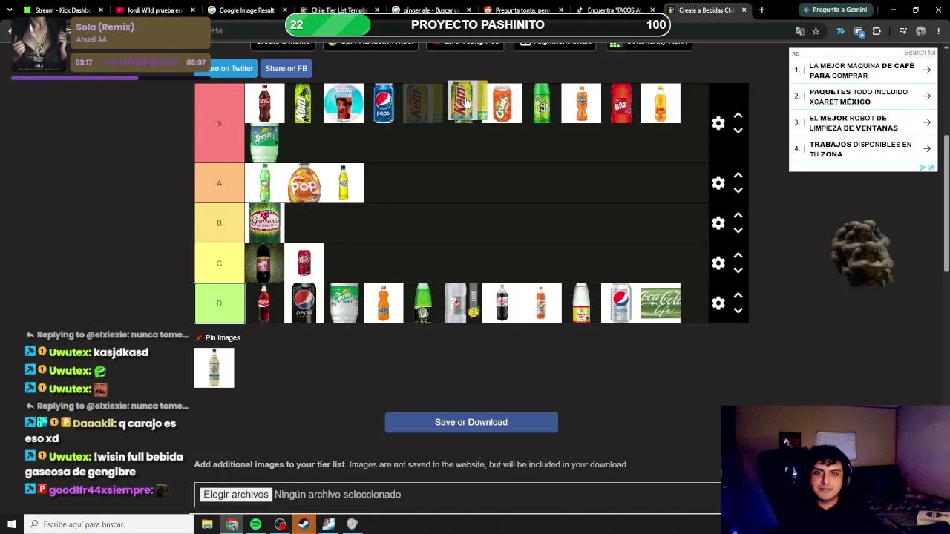Open Spotify from the taskbar
950x534 pixels.
click(255, 524)
